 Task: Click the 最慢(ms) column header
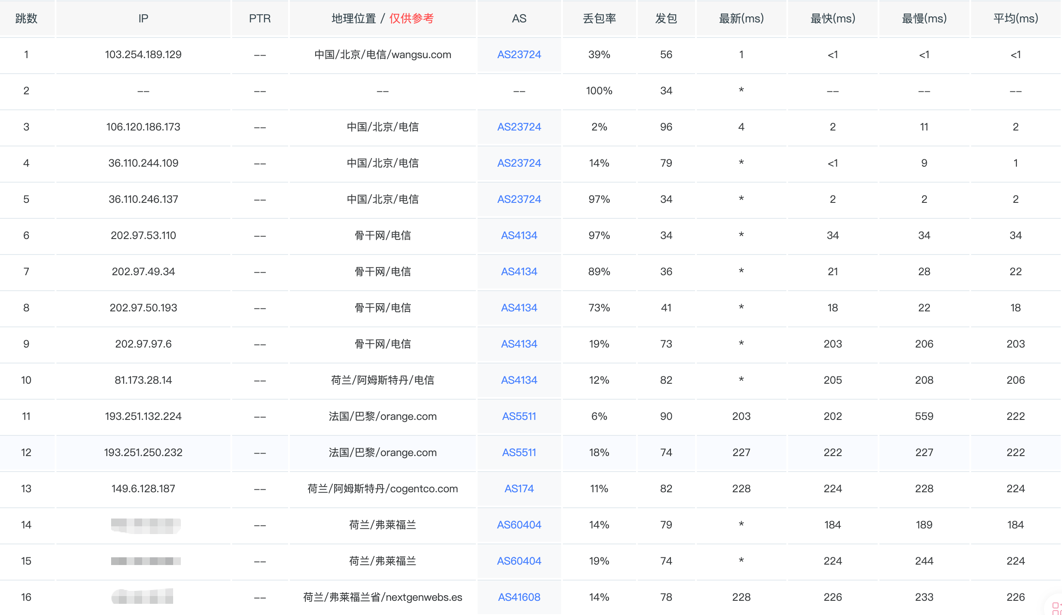point(924,19)
